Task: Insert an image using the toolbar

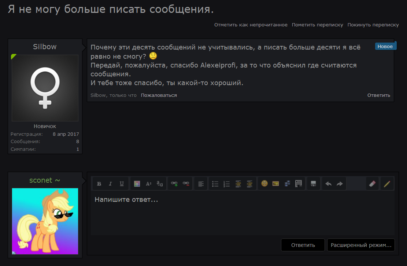Action: [275, 183]
